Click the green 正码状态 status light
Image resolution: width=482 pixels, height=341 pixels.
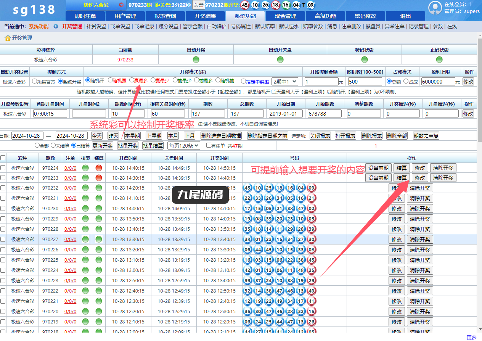click(439, 60)
